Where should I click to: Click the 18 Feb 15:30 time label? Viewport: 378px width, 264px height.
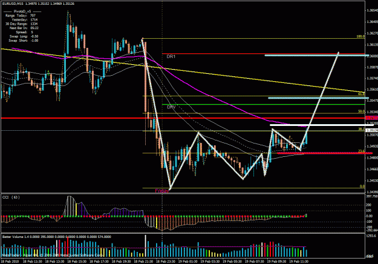click(77, 262)
